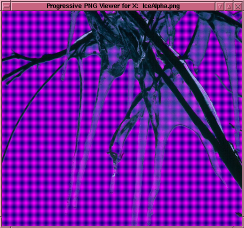The height and width of the screenshot is (228, 244).
Task: Click the short icicle tip below left branch
Action: pyautogui.click(x=63, y=77)
